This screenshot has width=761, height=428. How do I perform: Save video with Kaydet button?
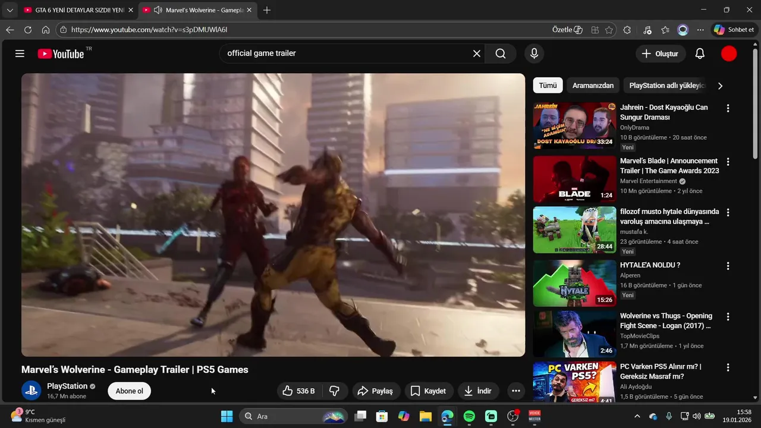(x=429, y=391)
